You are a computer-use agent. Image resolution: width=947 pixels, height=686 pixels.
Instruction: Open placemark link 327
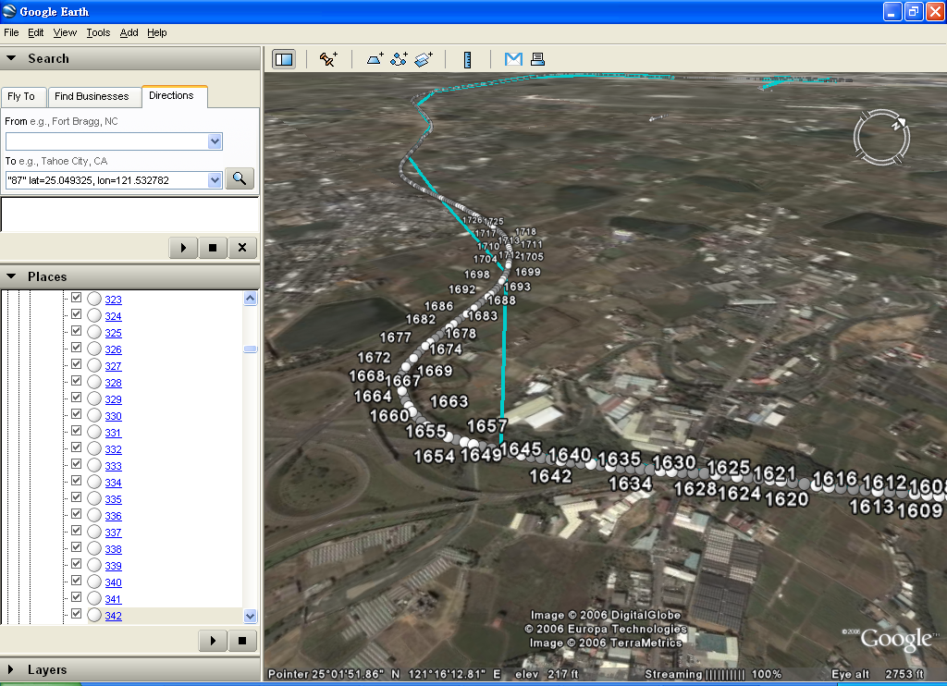coord(113,366)
